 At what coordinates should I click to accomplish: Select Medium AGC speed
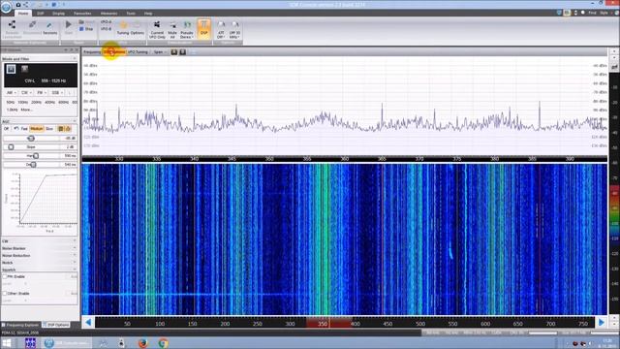point(37,129)
